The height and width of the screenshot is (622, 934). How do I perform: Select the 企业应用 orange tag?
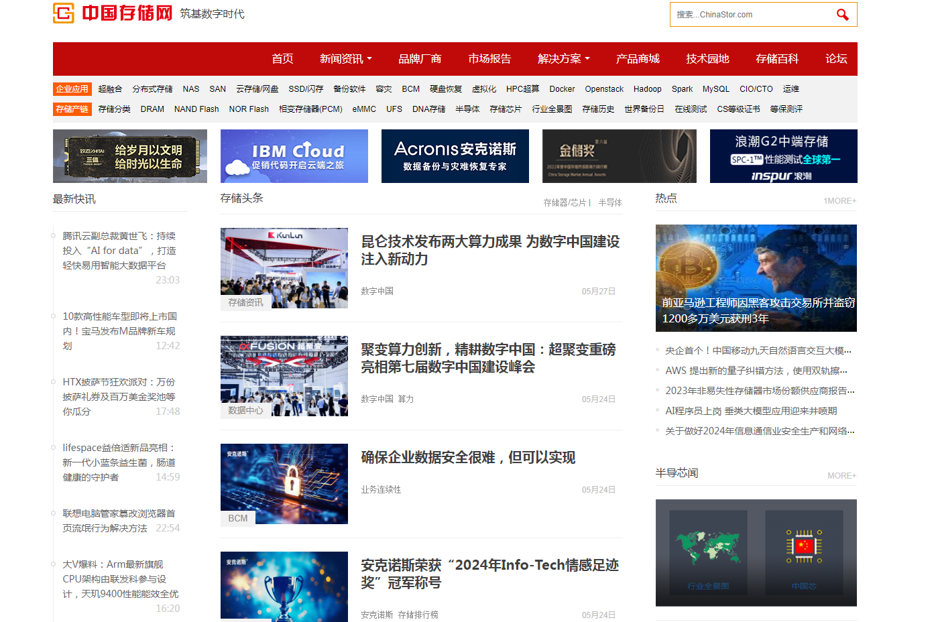tap(72, 89)
